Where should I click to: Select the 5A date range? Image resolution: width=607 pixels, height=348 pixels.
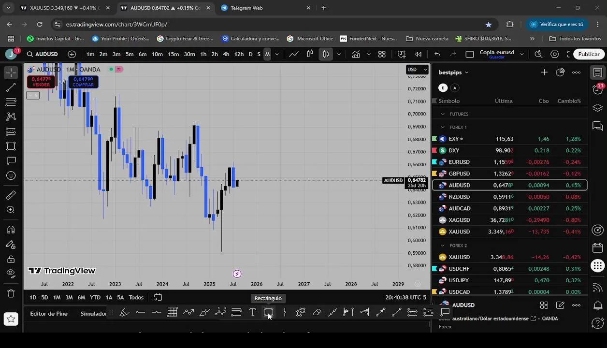120,297
